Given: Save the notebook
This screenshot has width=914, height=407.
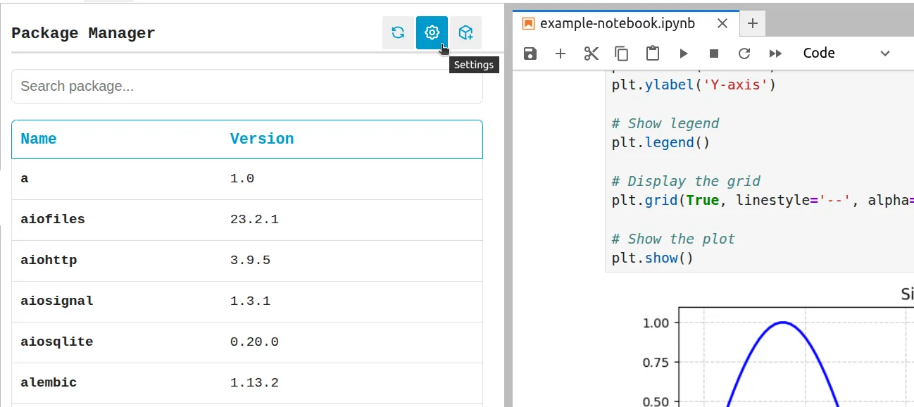Looking at the screenshot, I should point(530,53).
